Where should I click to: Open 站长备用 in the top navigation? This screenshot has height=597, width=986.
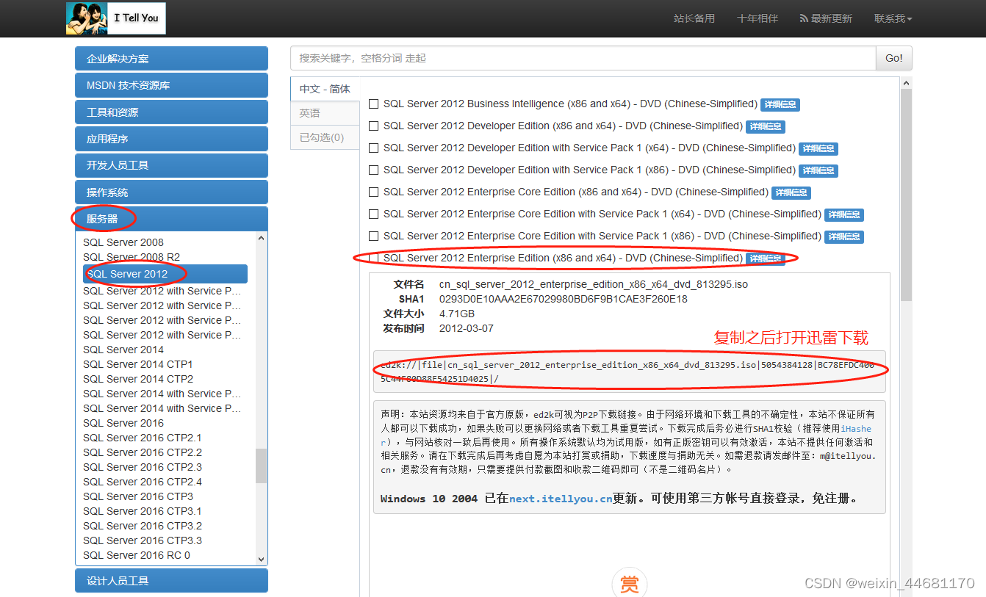694,18
